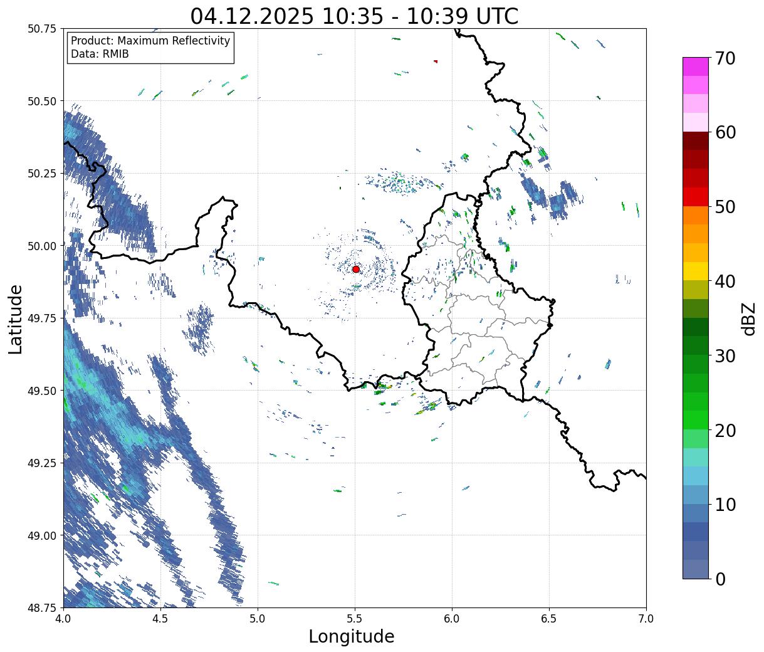764x652 pixels.
Task: Click the colorbar tick label 60
Action: coord(725,132)
